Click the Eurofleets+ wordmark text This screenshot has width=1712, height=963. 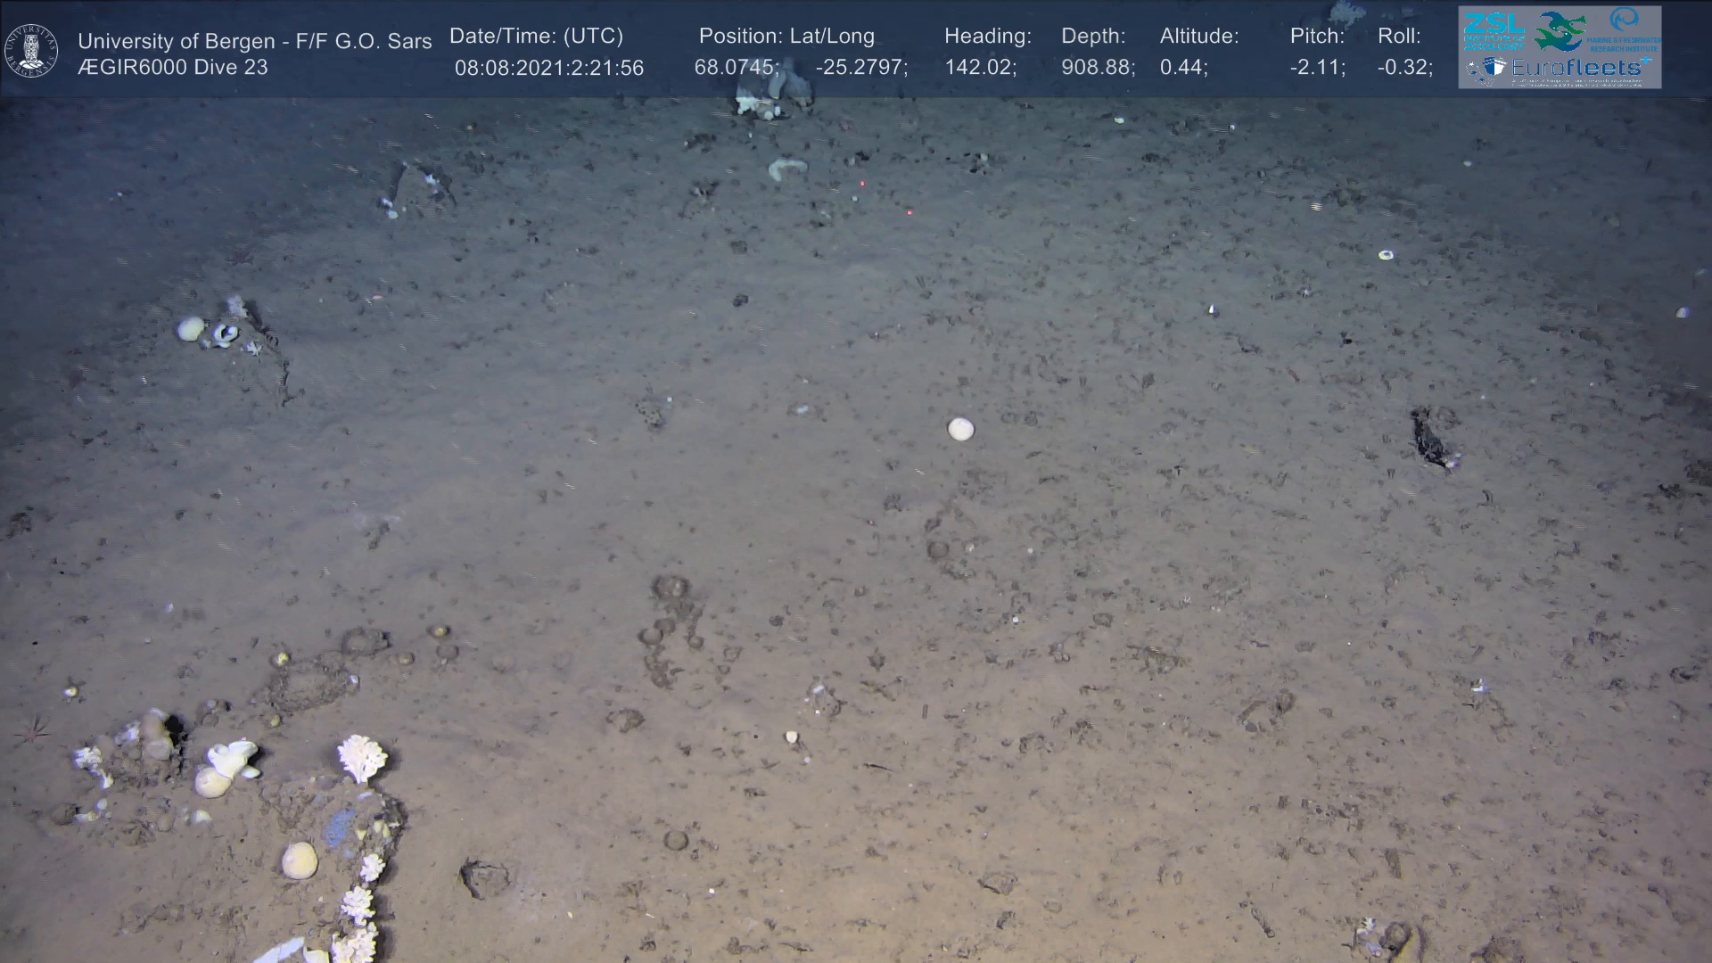click(x=1580, y=68)
